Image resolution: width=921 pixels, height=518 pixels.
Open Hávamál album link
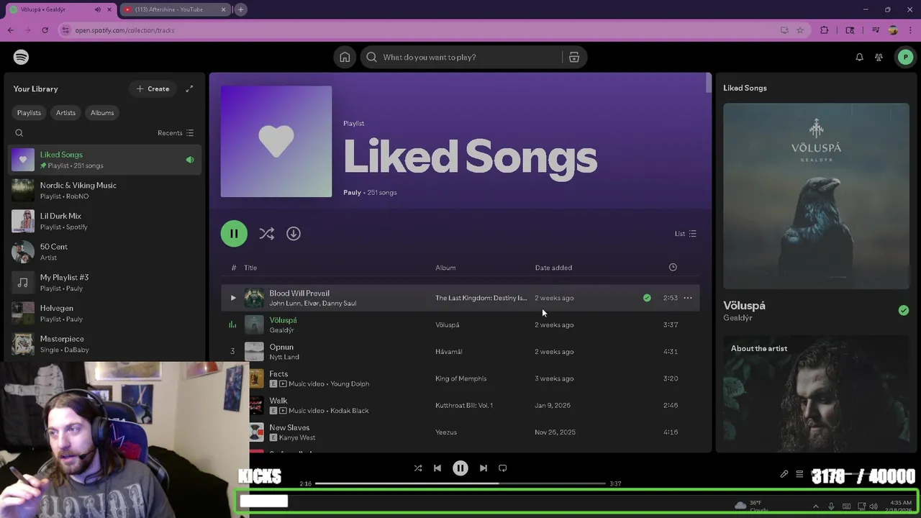(x=448, y=352)
